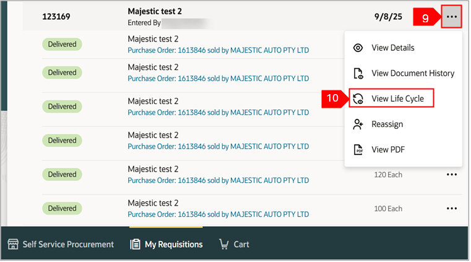Select View Life Cycle from menu
Image resolution: width=471 pixels, height=262 pixels.
tap(397, 99)
